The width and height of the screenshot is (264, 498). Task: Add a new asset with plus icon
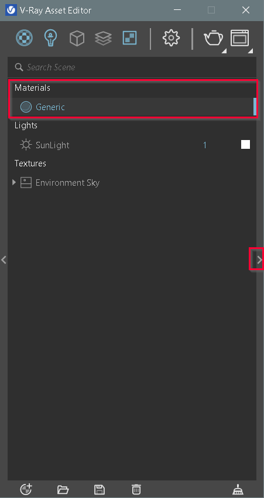coord(26,489)
